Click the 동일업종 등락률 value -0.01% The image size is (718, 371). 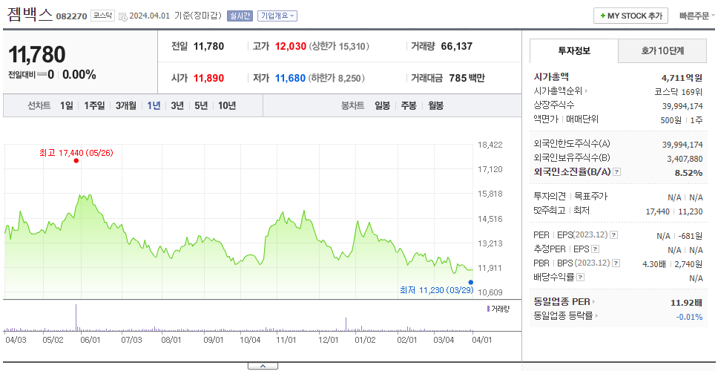(689, 317)
